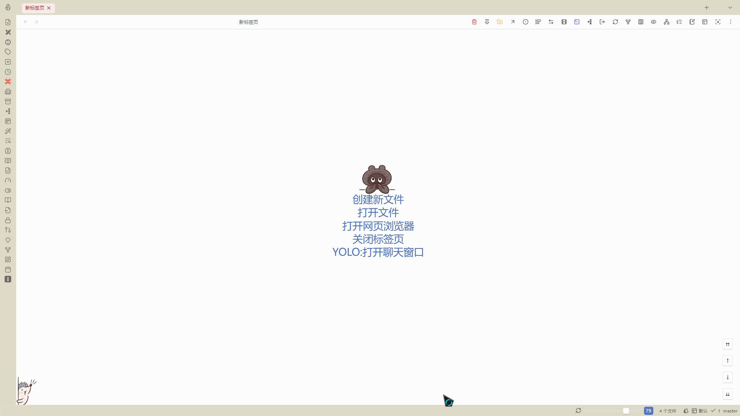Click the smiley face icon in ribbon
Image resolution: width=740 pixels, height=416 pixels.
(x=8, y=42)
